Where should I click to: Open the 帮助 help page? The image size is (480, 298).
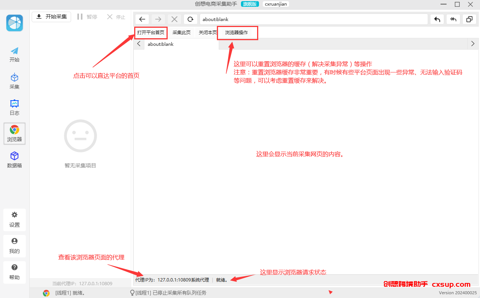pos(14,272)
